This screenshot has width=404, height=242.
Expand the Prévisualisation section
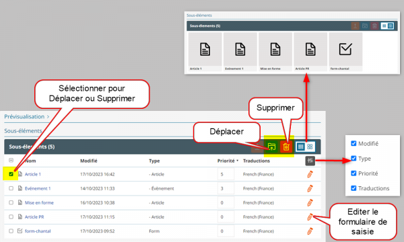(x=27, y=117)
